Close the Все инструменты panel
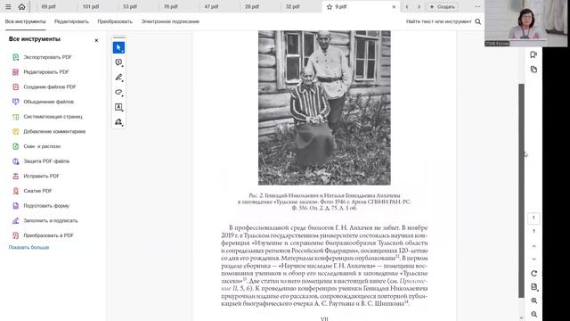The width and height of the screenshot is (570, 321). pyautogui.click(x=96, y=40)
